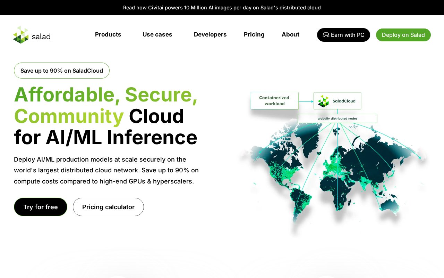The width and height of the screenshot is (444, 278).
Task: Open the Developers menu
Action: [x=210, y=34]
